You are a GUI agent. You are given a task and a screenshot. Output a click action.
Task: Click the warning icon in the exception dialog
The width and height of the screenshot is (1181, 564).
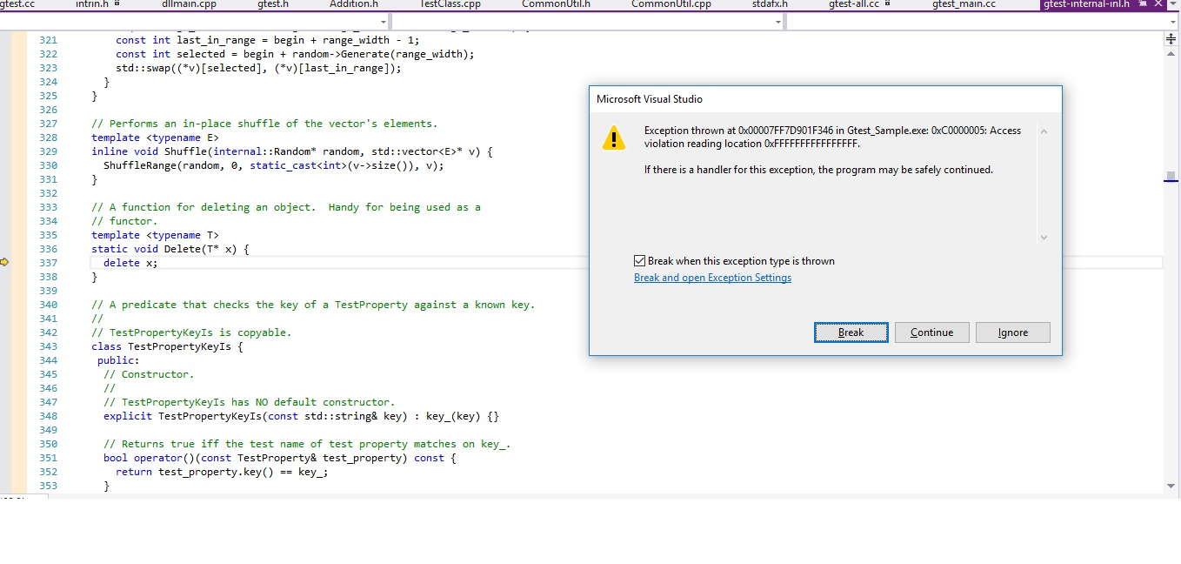614,138
